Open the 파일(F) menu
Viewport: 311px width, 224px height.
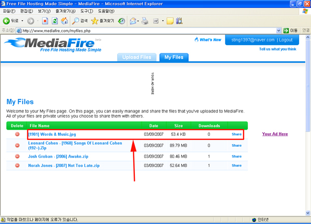pos(9,11)
